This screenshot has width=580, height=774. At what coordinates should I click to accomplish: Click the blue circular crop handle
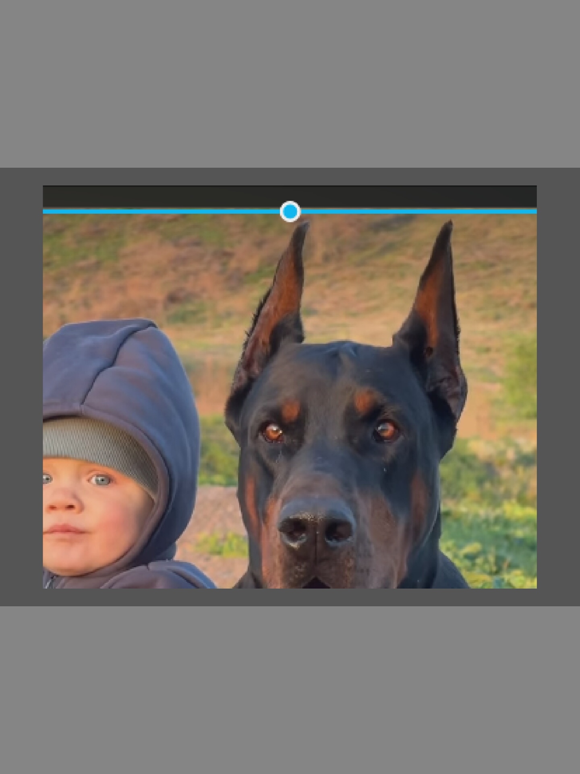click(290, 211)
